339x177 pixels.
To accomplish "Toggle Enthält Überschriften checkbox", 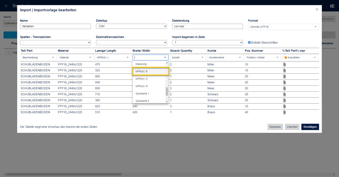I will point(249,43).
